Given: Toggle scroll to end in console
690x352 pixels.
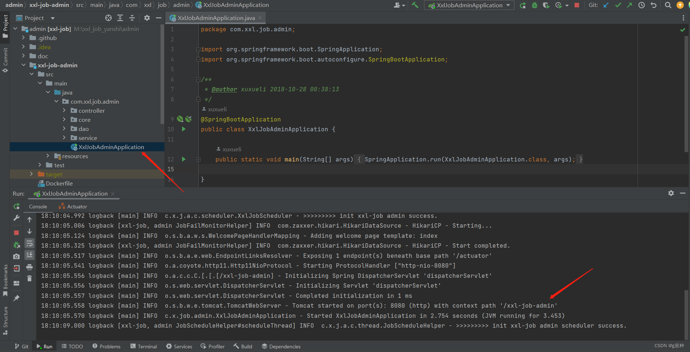Looking at the screenshot, I should pos(29,255).
